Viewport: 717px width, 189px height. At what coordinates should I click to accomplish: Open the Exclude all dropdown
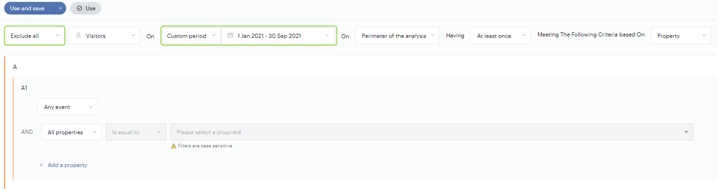coord(35,36)
